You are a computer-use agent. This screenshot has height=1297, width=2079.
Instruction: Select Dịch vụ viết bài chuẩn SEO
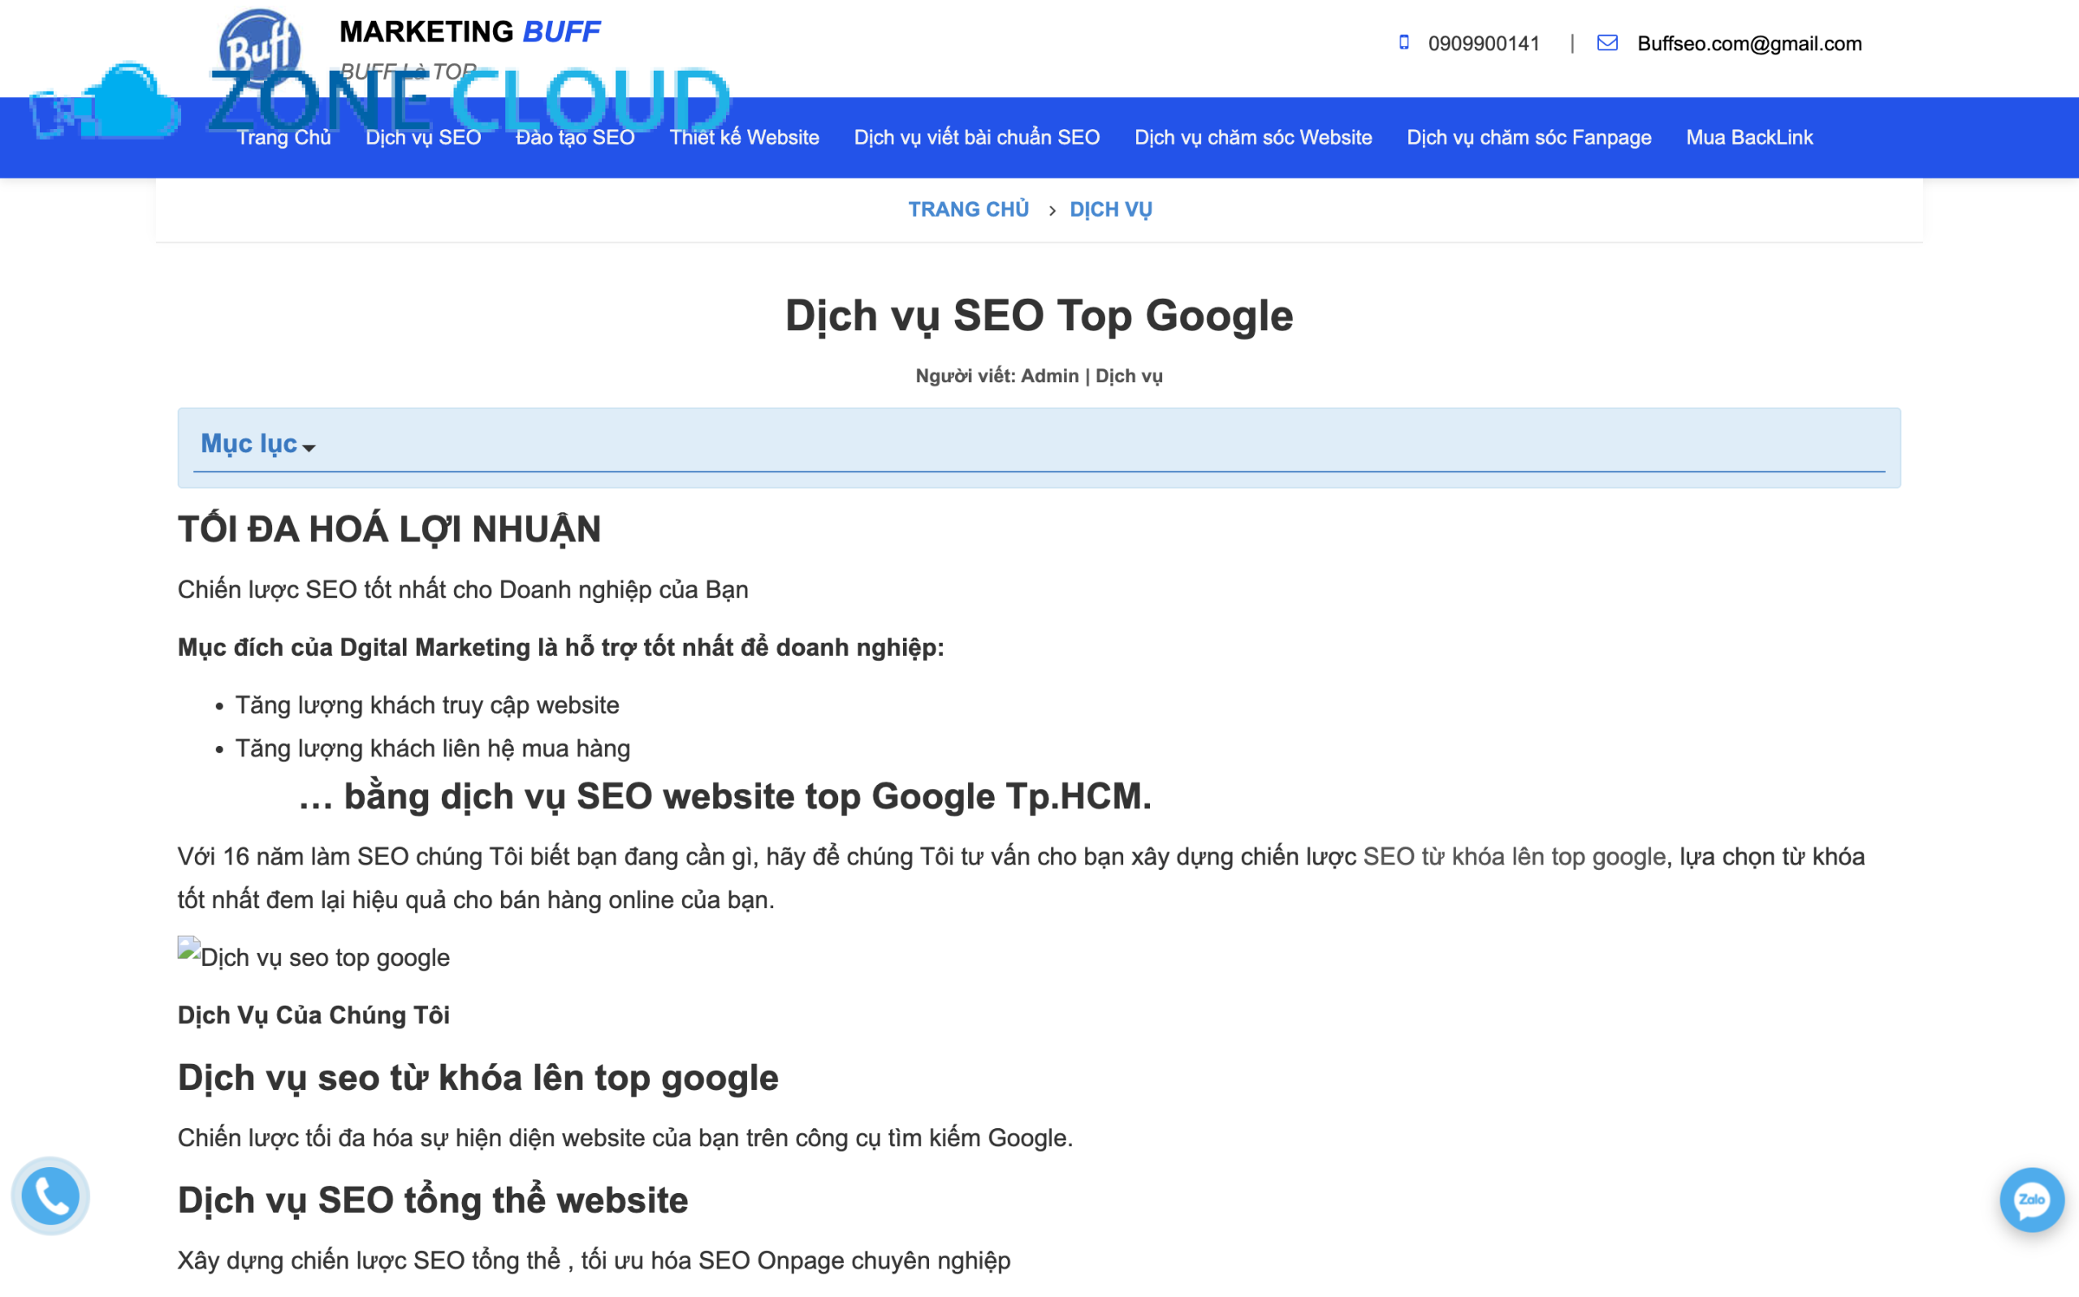[976, 137]
